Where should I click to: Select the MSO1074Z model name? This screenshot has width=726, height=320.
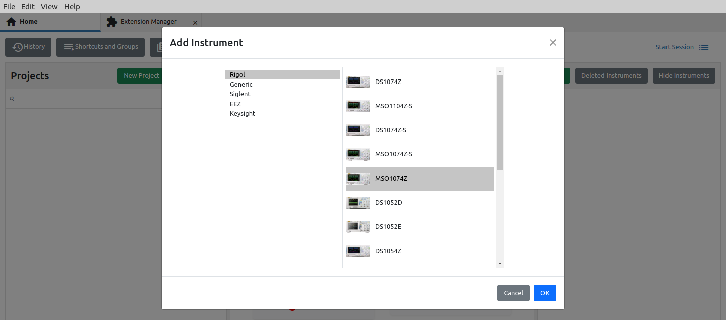[x=391, y=179]
